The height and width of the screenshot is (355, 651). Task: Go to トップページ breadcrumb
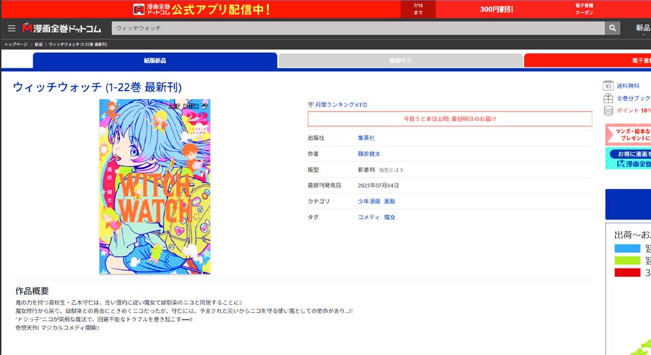pos(16,44)
